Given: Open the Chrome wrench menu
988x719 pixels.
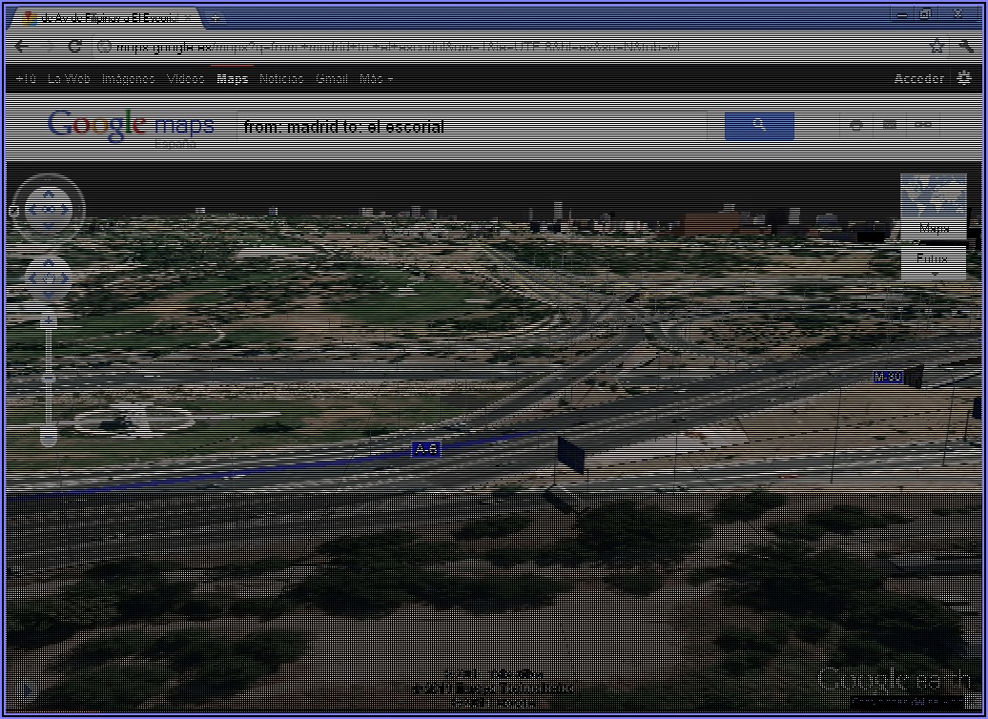Looking at the screenshot, I should [967, 46].
